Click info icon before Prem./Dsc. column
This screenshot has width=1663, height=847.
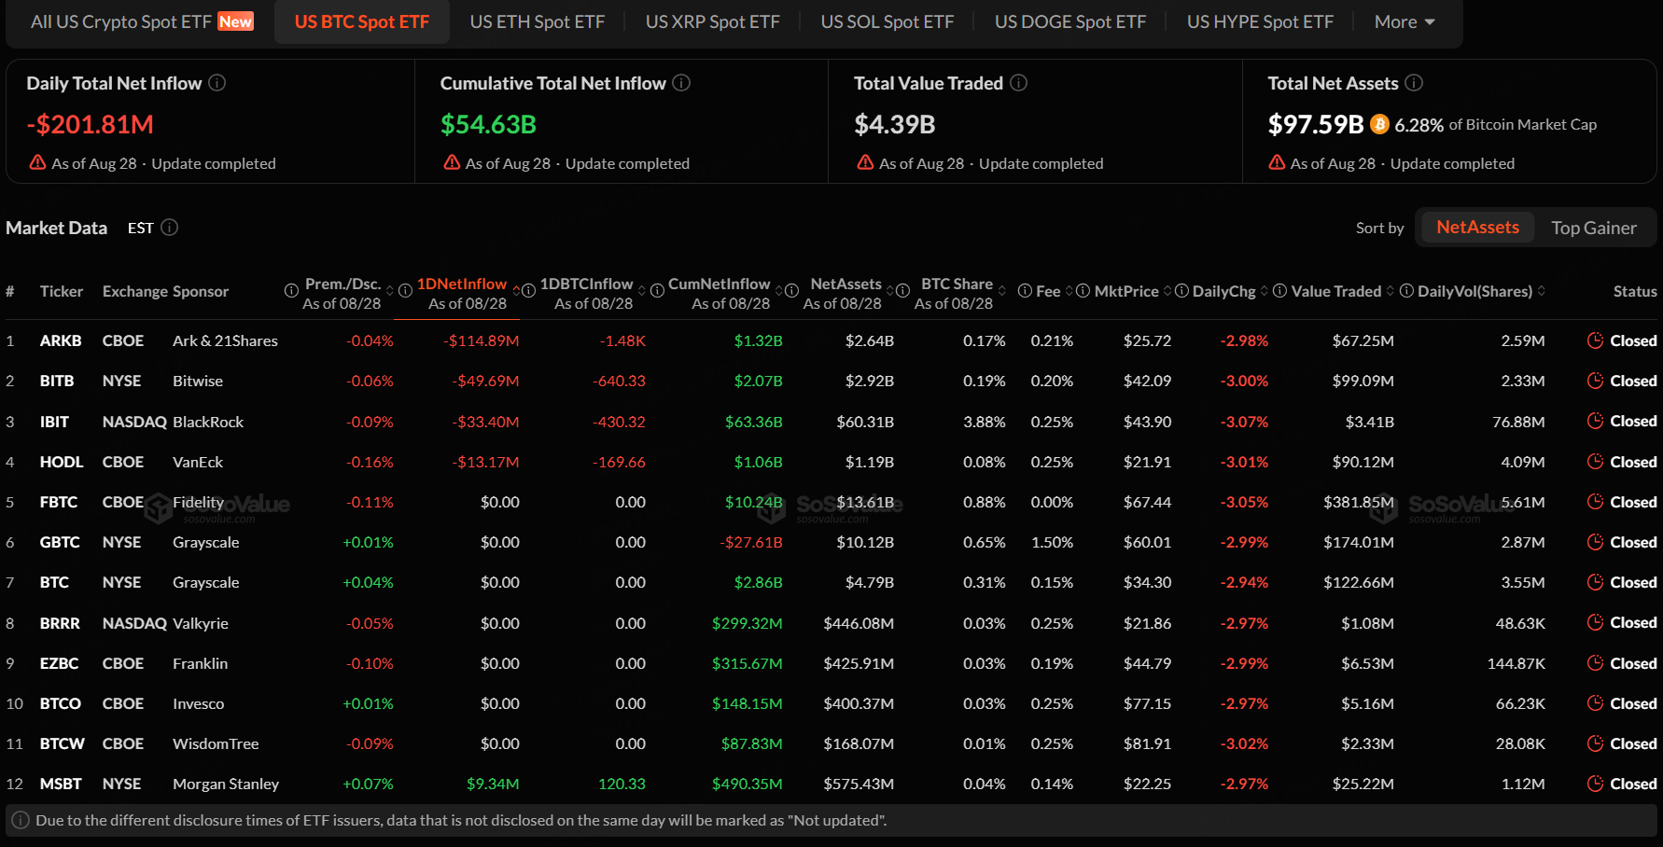(291, 291)
